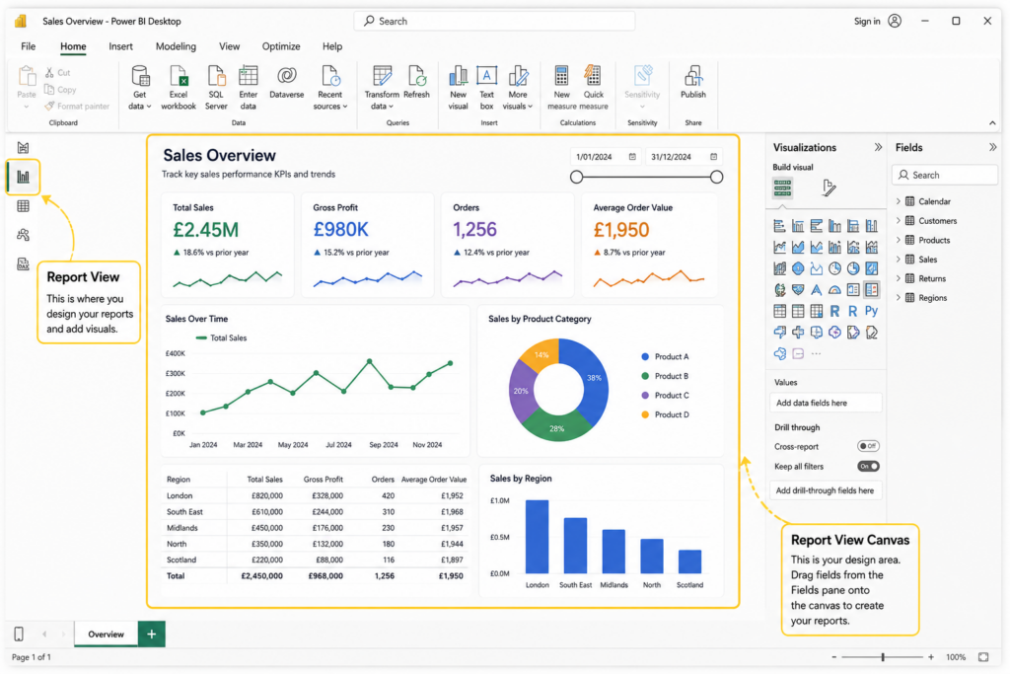Switch to Model view in sidebar
Image resolution: width=1010 pixels, height=674 pixels.
click(x=24, y=235)
